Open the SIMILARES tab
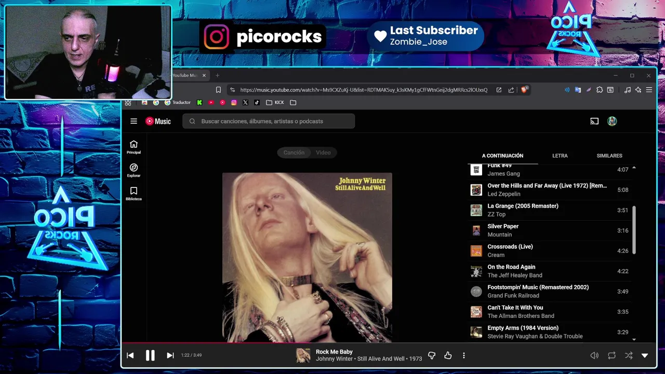665x374 pixels. (x=609, y=156)
